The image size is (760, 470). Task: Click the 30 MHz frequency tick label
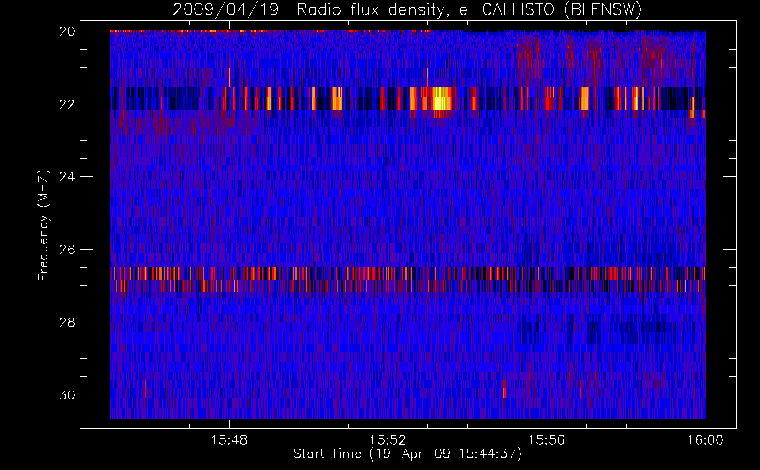[67, 395]
